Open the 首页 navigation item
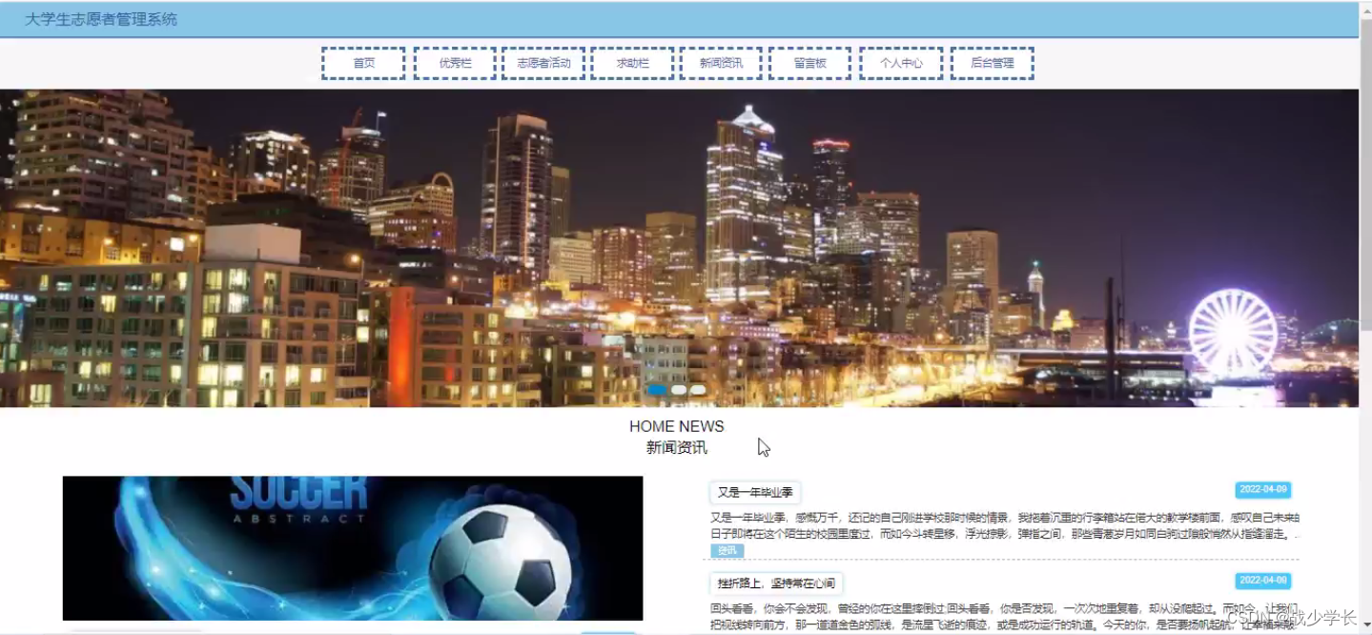1372x635 pixels. [362, 62]
